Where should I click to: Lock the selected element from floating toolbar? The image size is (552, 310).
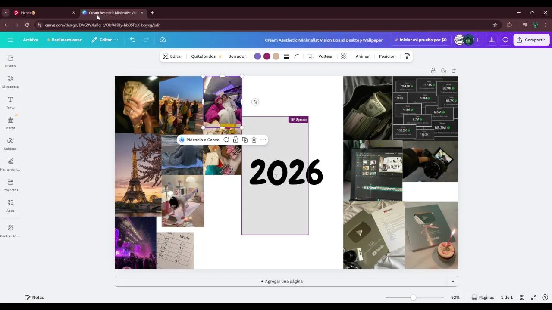coord(235,139)
